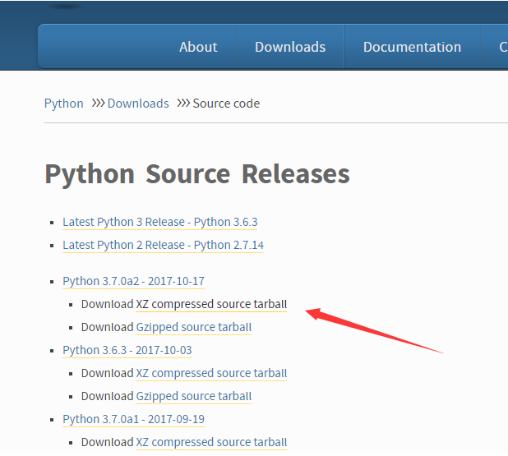
Task: Click the Source code breadcrumb text
Action: pyautogui.click(x=226, y=104)
